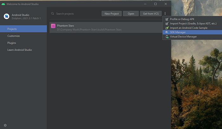Open the three-dot more actions menu
The height and width of the screenshot is (129, 222).
165,14
